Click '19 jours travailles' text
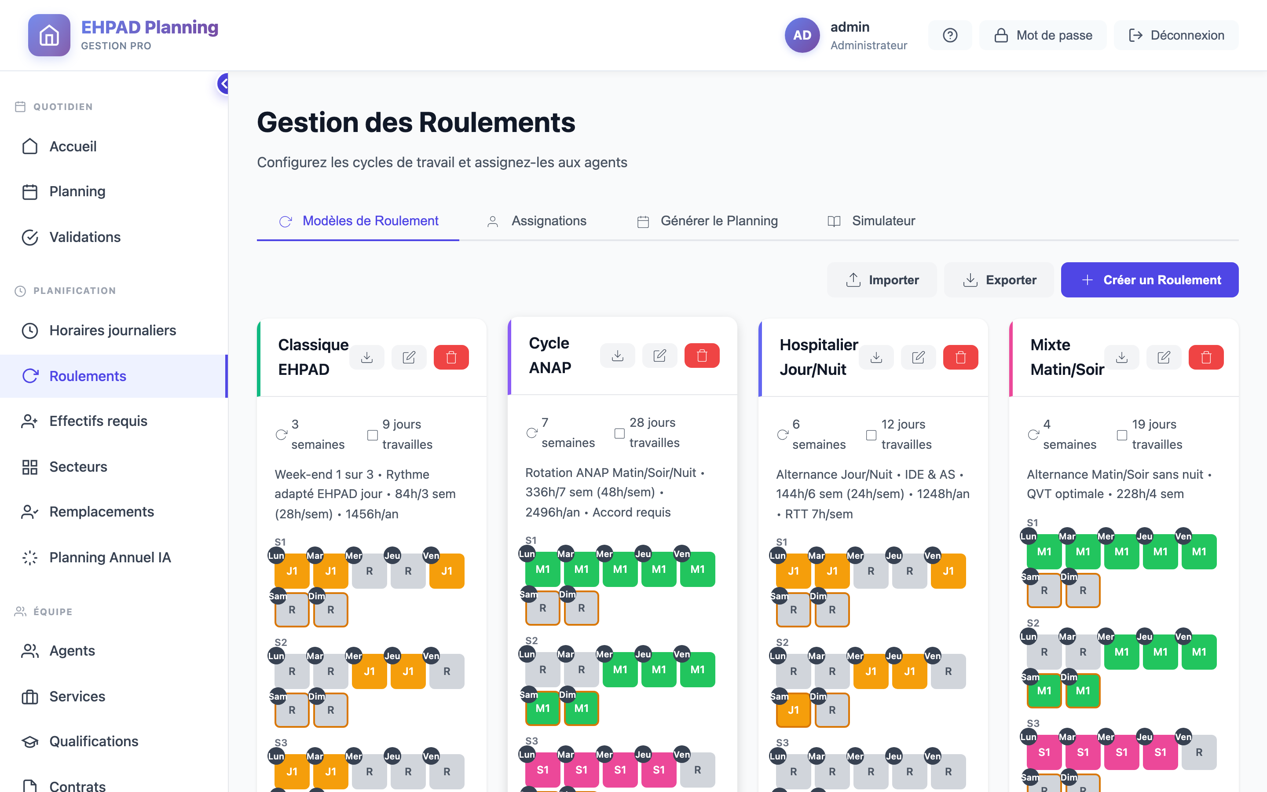The height and width of the screenshot is (792, 1267). pyautogui.click(x=1157, y=434)
